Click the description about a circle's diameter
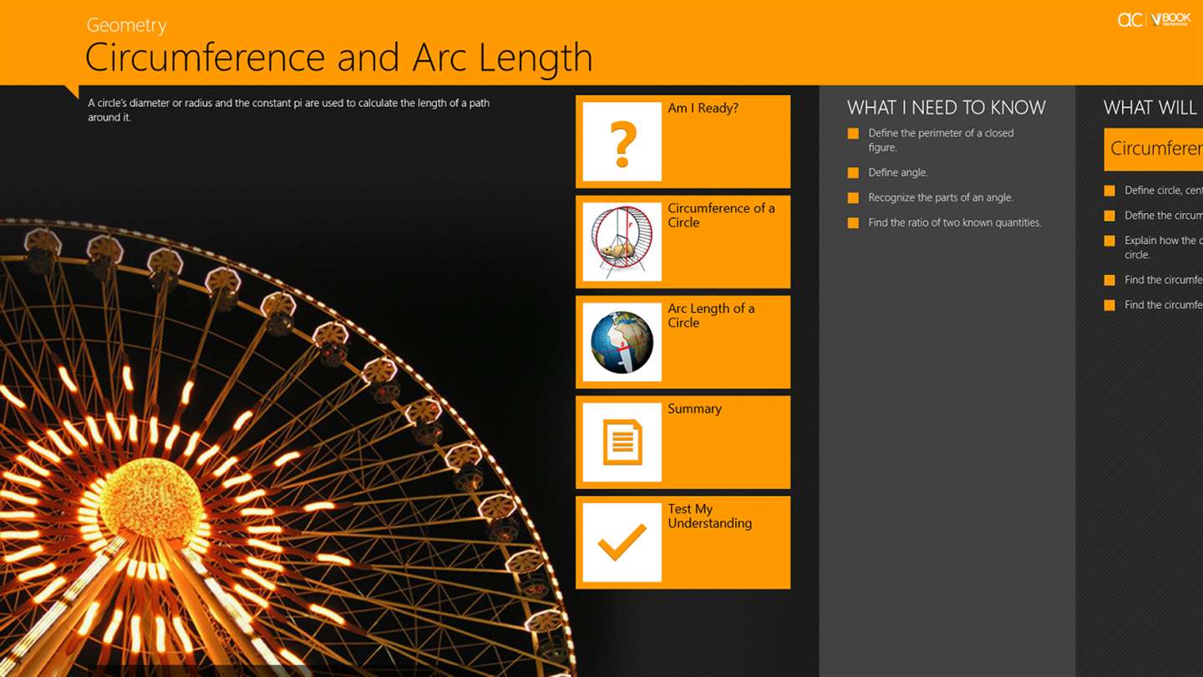This screenshot has height=677, width=1203. [x=288, y=109]
